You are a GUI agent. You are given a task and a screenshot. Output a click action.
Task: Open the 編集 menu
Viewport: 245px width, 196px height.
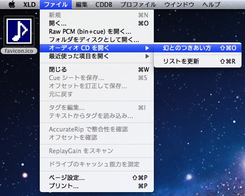pyautogui.click(x=81, y=4)
